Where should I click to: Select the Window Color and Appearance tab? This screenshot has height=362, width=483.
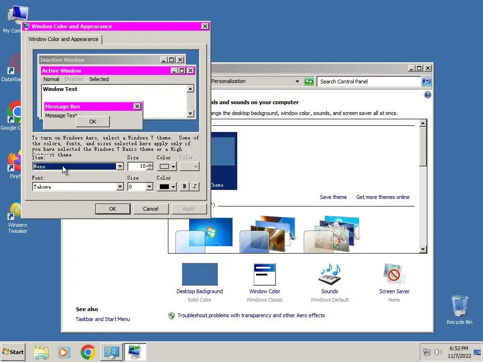point(63,40)
